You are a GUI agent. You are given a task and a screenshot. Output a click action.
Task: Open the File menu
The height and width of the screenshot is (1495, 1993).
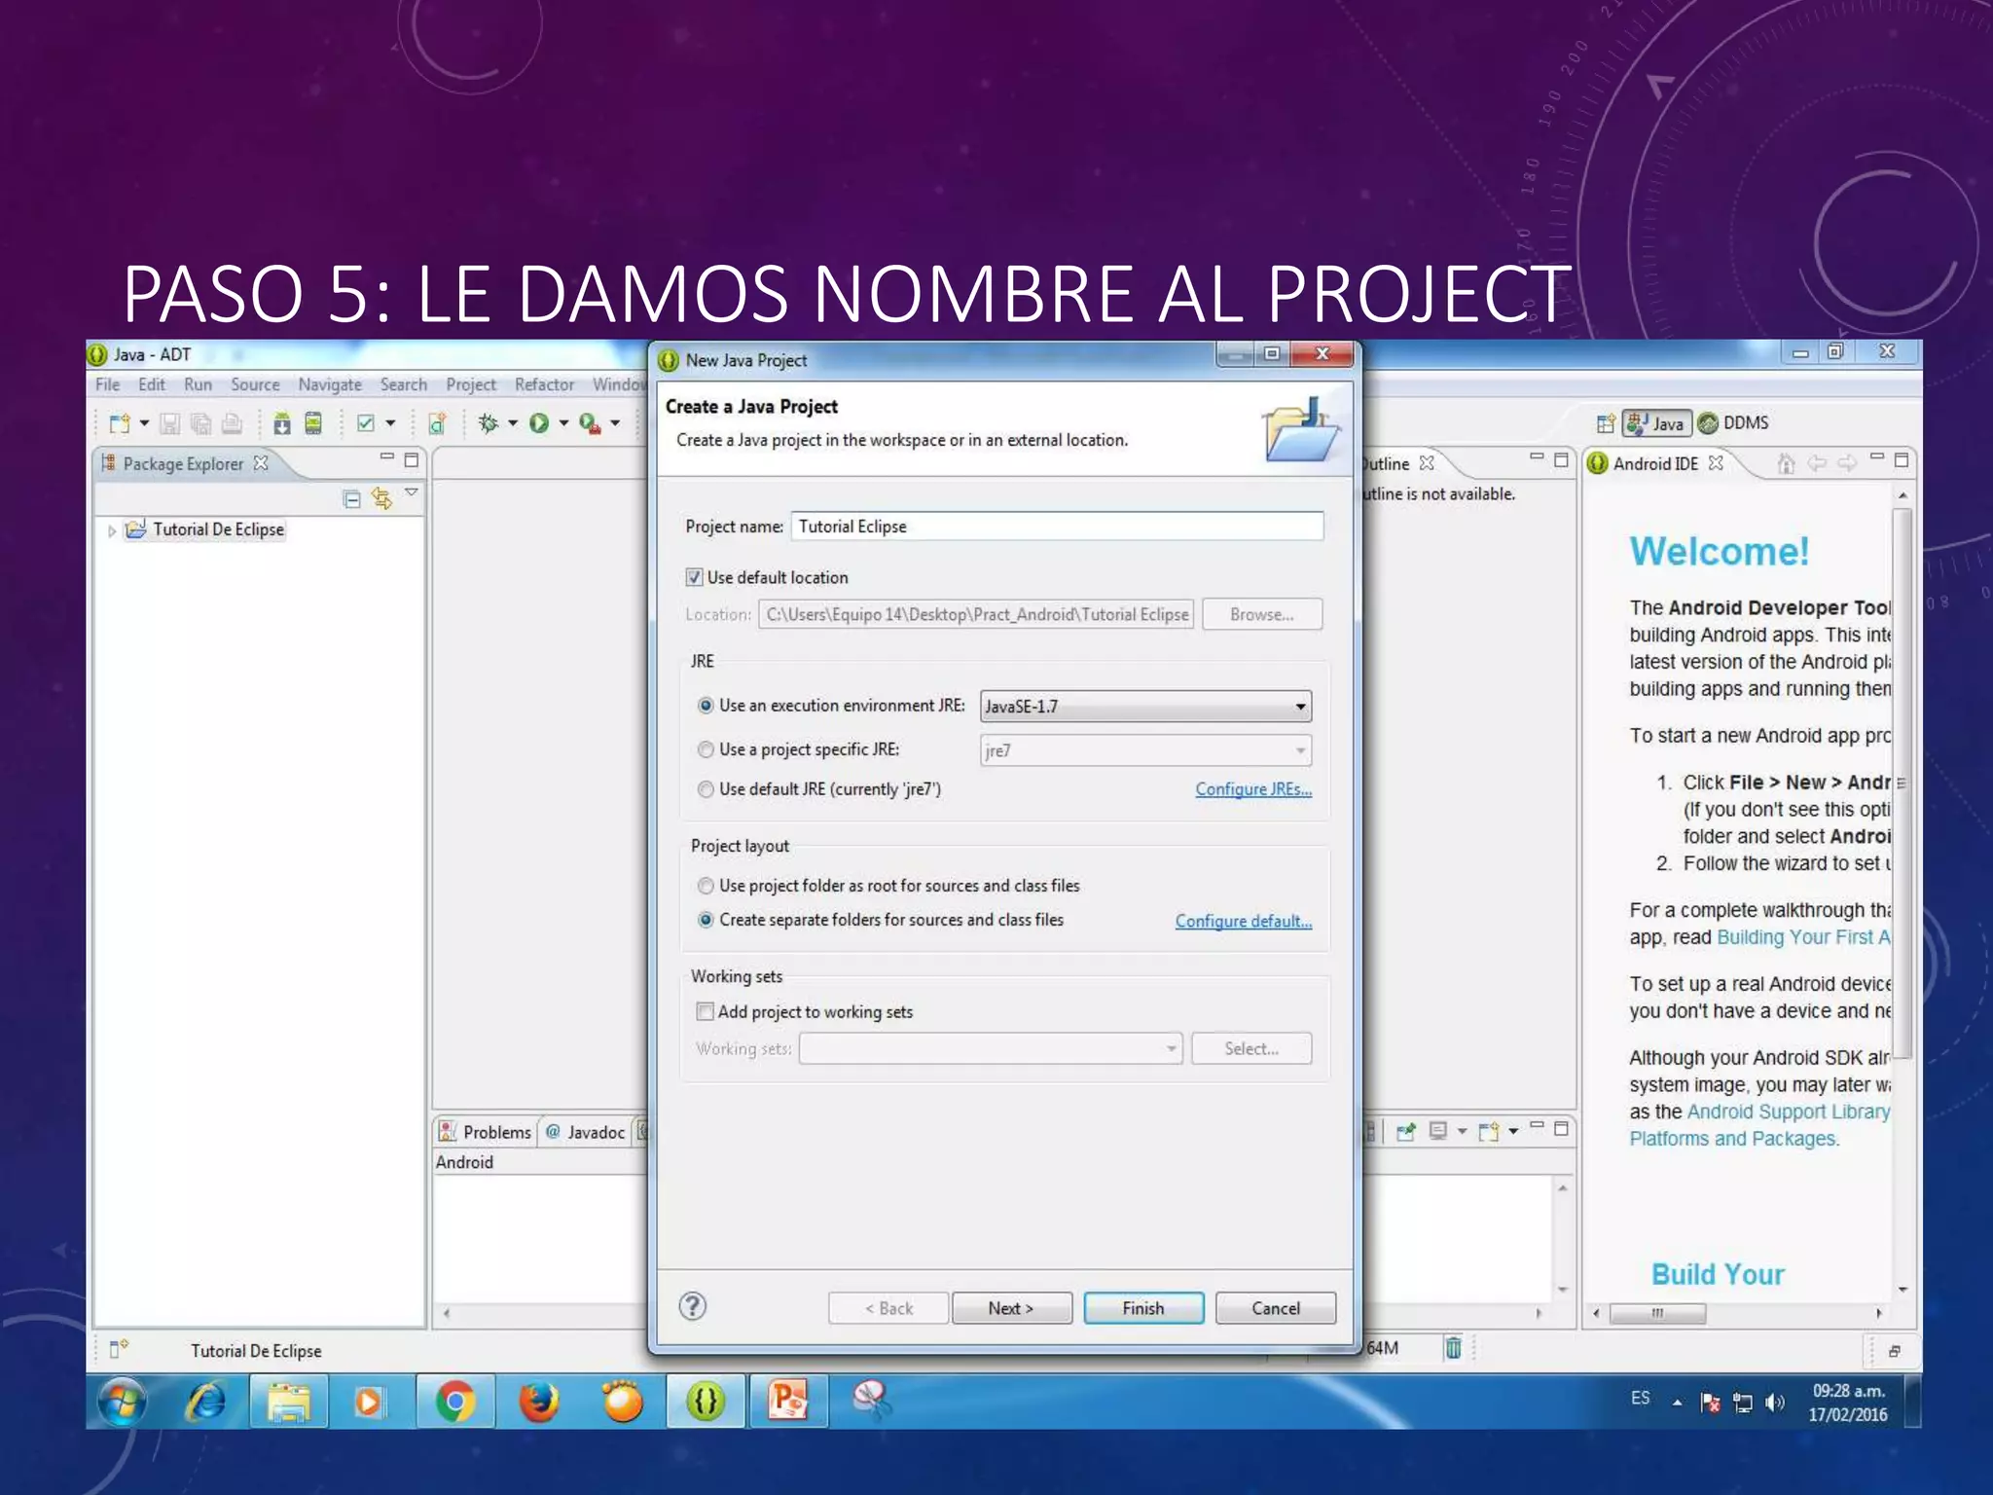[x=108, y=384]
